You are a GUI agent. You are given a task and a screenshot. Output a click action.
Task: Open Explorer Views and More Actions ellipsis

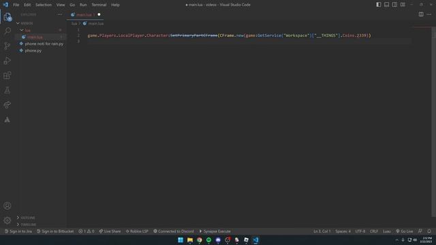pyautogui.click(x=60, y=14)
